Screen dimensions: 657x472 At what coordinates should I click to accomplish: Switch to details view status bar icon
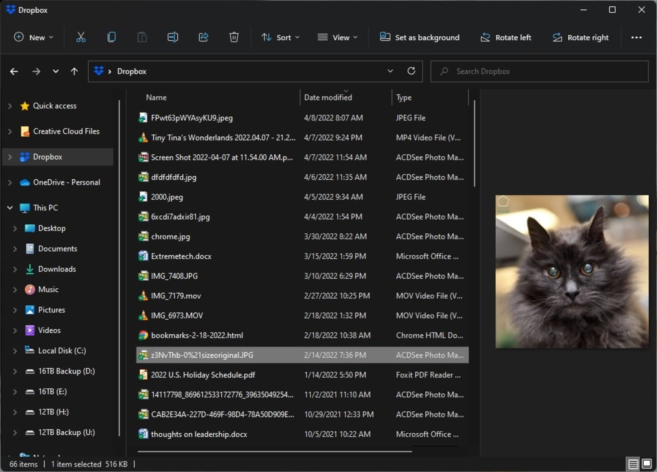click(633, 464)
